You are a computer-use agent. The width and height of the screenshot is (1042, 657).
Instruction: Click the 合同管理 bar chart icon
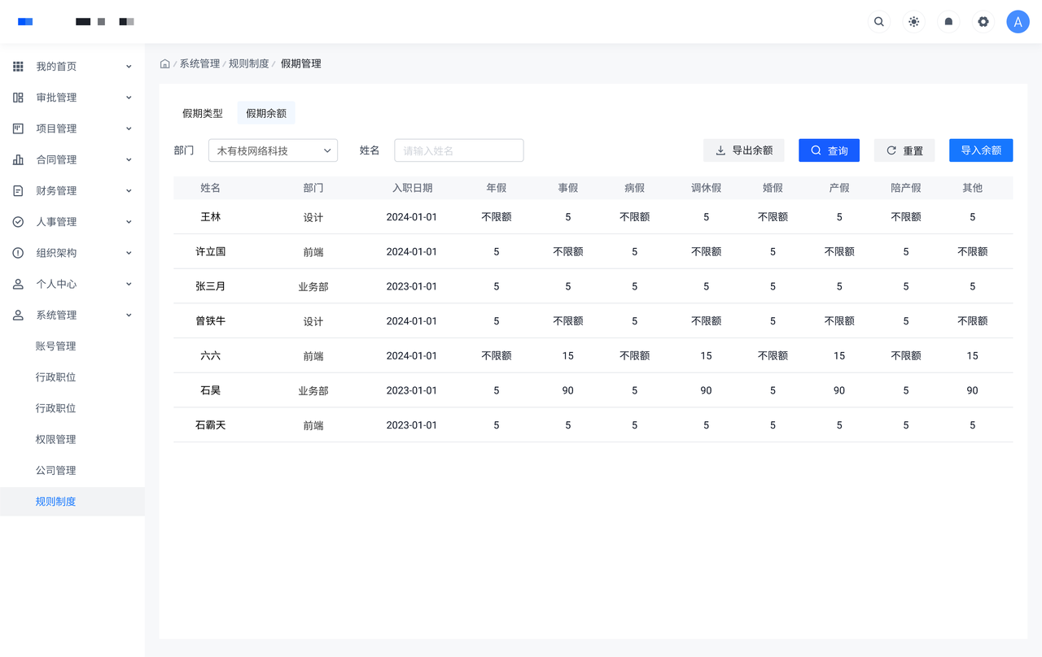[18, 160]
